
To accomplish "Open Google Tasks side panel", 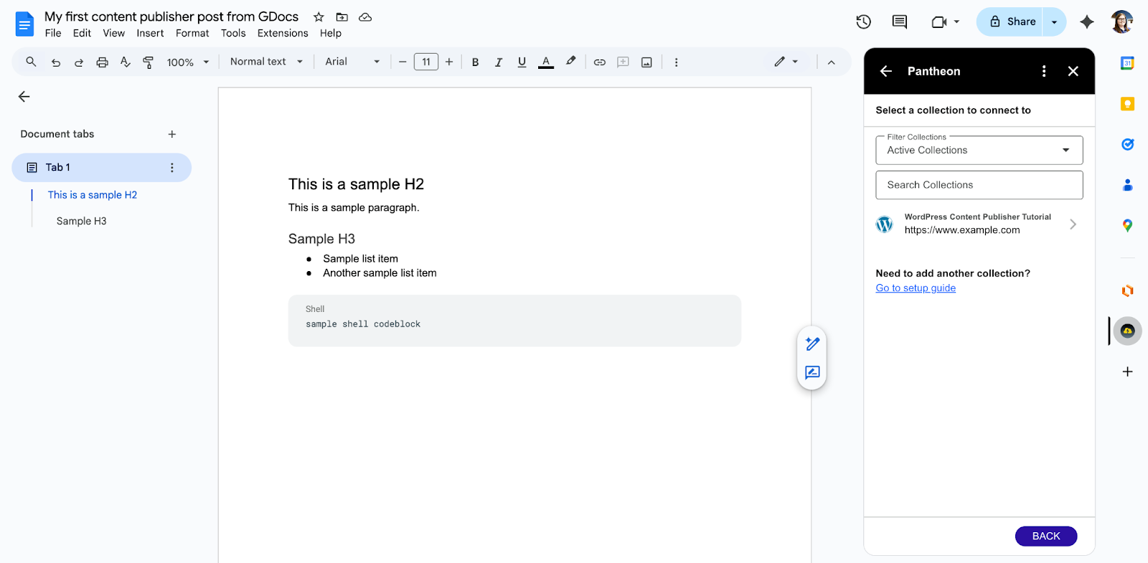I will [x=1127, y=144].
